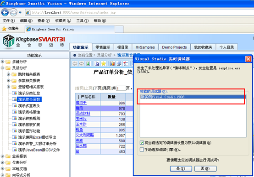Screen dimensions: 254x177
Task: Open the 演示报表扩展 report
Action: (29, 125)
